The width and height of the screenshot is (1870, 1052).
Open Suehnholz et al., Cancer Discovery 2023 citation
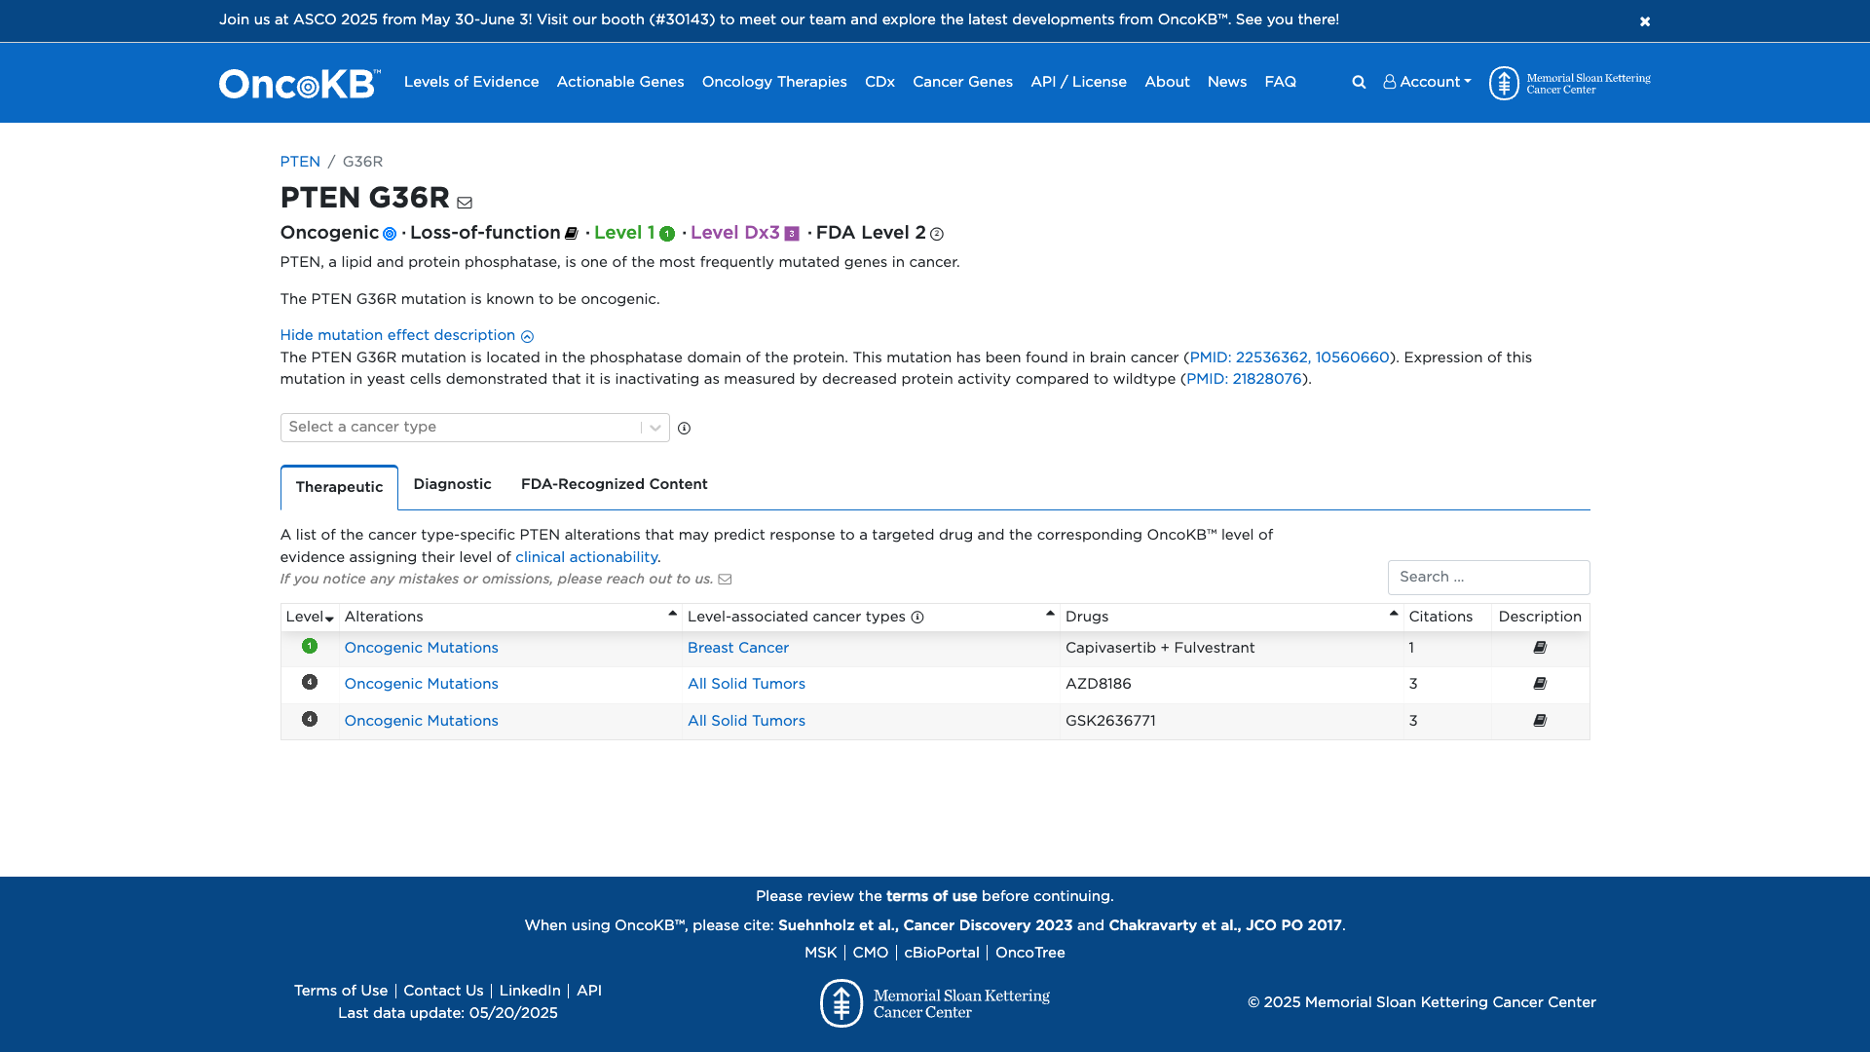point(925,925)
